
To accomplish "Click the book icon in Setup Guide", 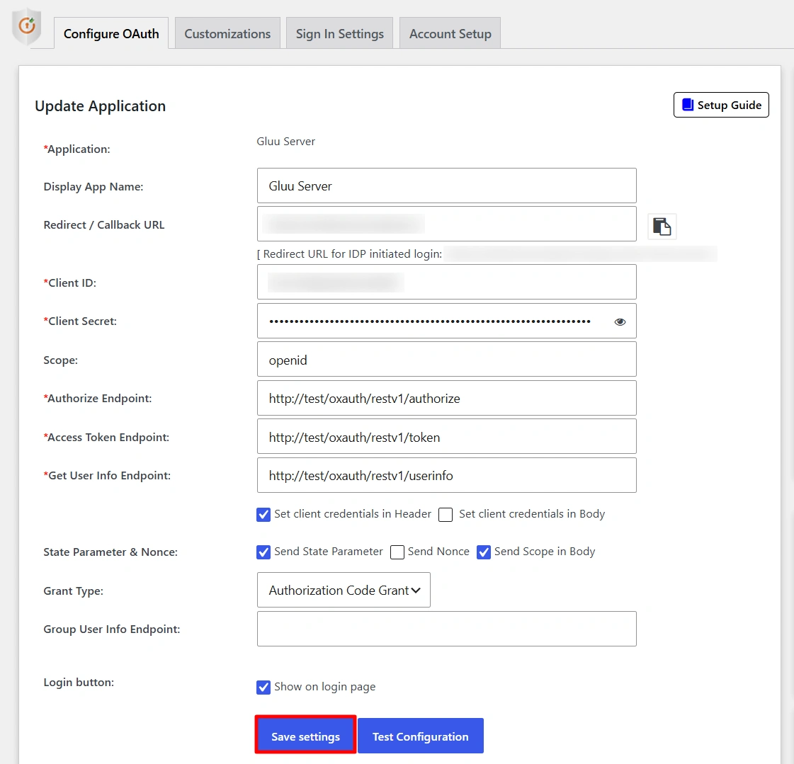I will pyautogui.click(x=688, y=105).
